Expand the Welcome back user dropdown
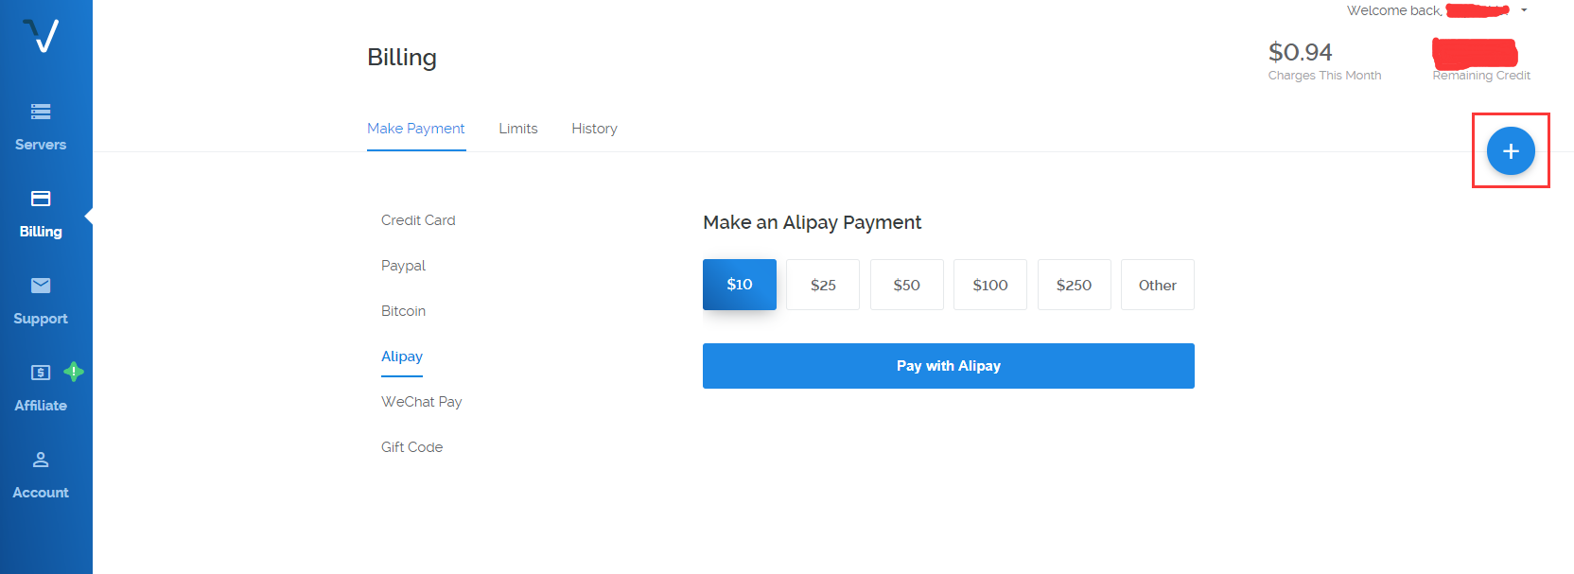 pyautogui.click(x=1524, y=10)
